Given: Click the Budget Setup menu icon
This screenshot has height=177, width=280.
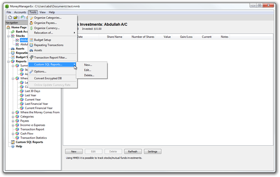Looking at the screenshot, I should 31,40.
